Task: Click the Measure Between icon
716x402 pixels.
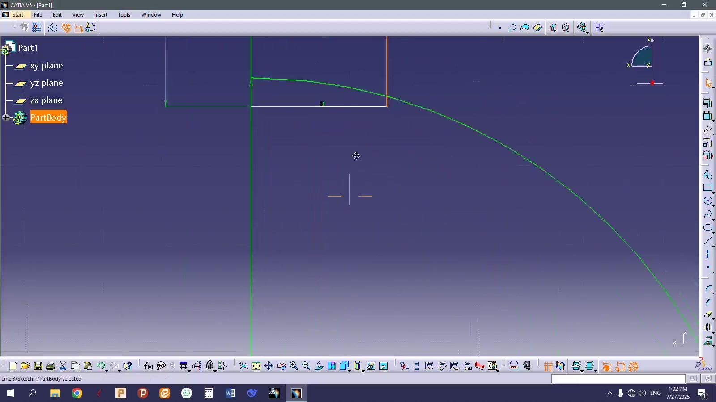Action: click(x=514, y=366)
